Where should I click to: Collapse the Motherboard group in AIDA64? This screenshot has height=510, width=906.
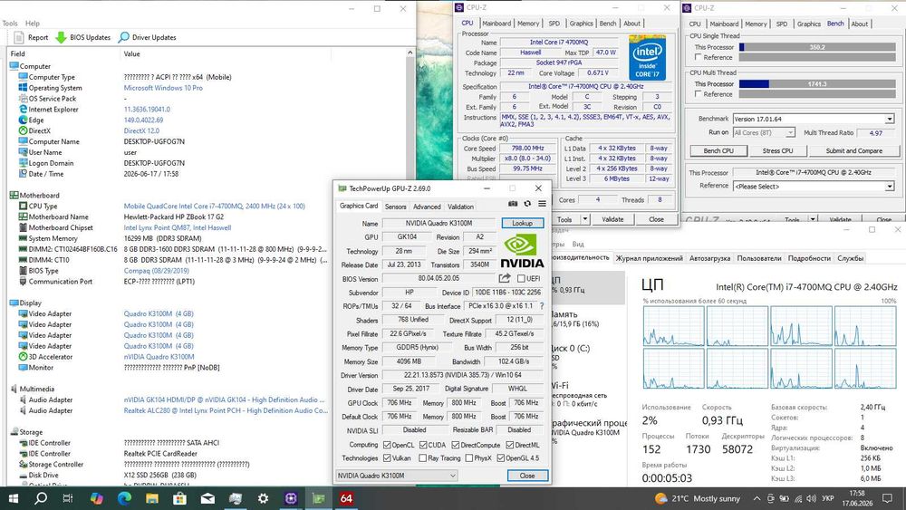[x=14, y=196]
